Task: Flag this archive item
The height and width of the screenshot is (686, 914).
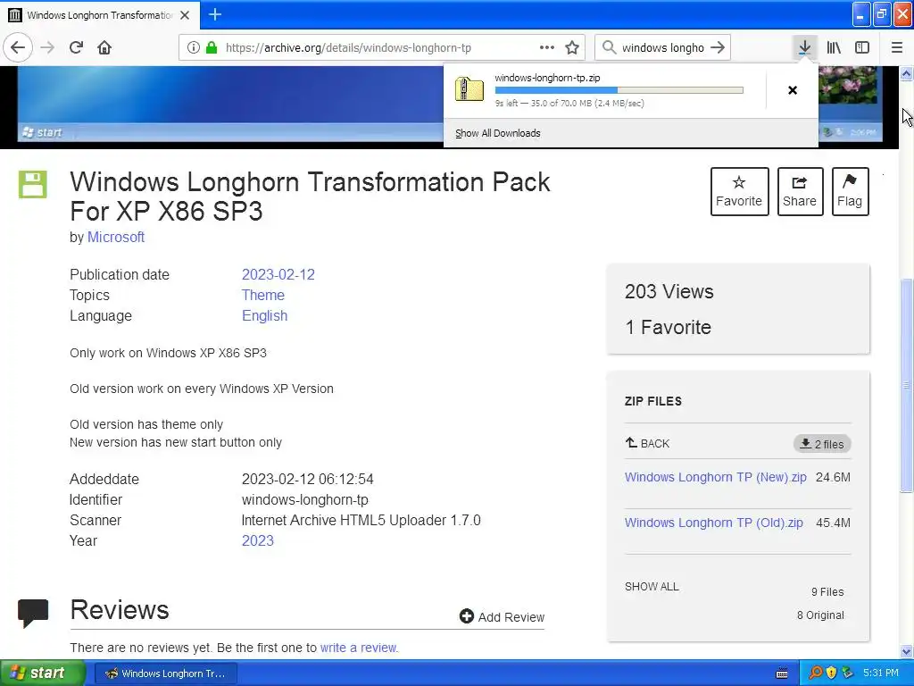Action: (850, 191)
